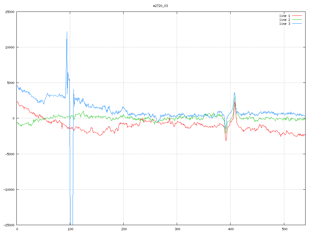Click the y-axis label -5000

click(x=10, y=154)
